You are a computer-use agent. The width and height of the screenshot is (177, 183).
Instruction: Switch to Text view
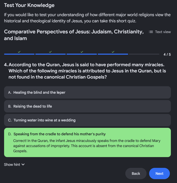click(x=160, y=32)
